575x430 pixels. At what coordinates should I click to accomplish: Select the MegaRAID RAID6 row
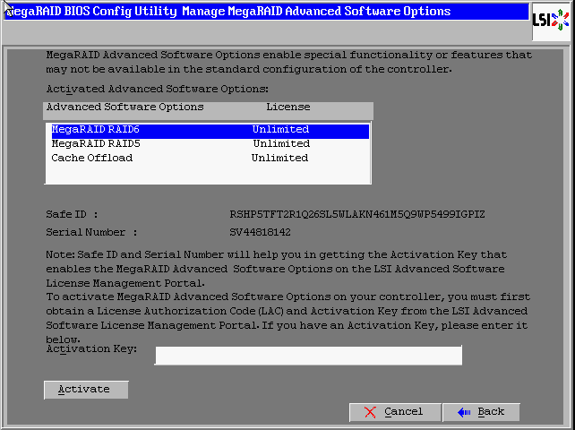click(x=207, y=130)
